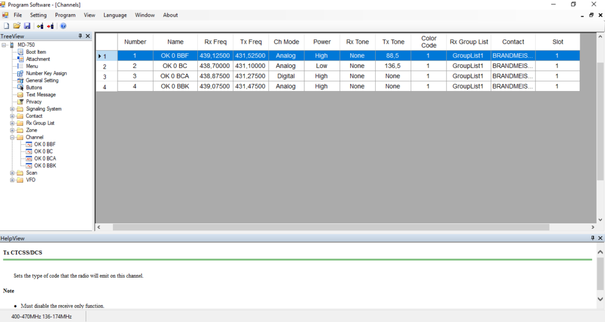Expand the Zone folder node
This screenshot has height=322, width=605.
(x=12, y=131)
